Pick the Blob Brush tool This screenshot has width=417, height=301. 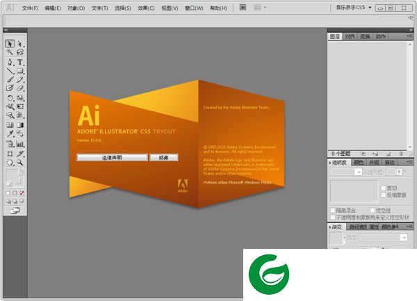tap(10, 88)
